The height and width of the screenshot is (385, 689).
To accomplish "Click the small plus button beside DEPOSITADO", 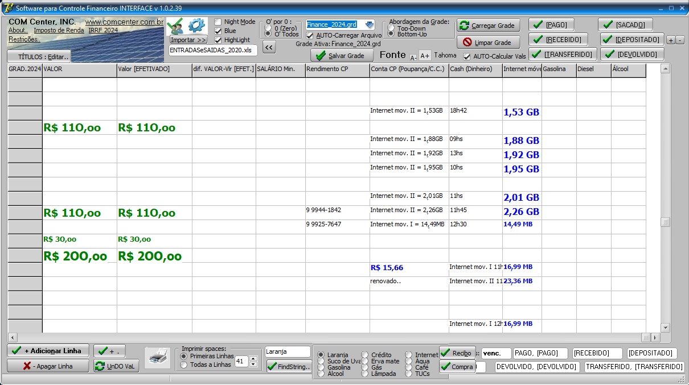I will point(671,40).
